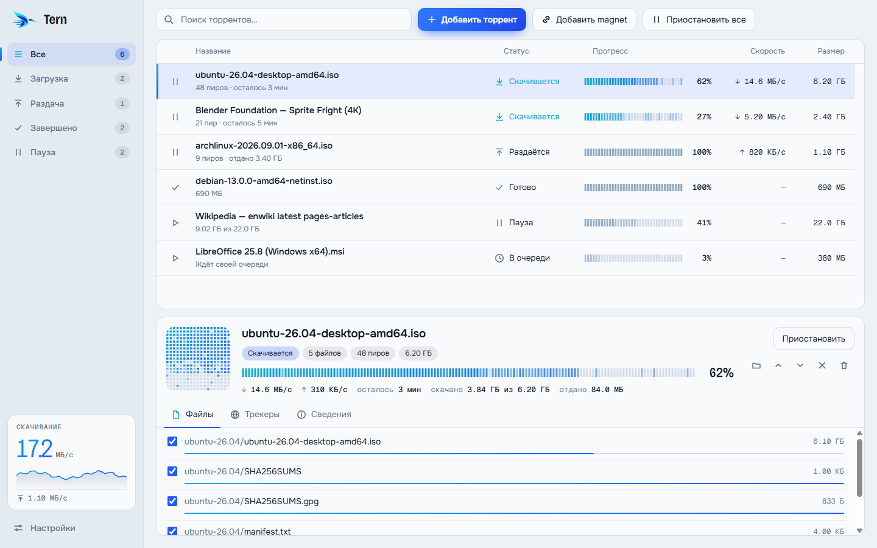Move torrent down with chevron arrow
The height and width of the screenshot is (548, 877).
[800, 365]
